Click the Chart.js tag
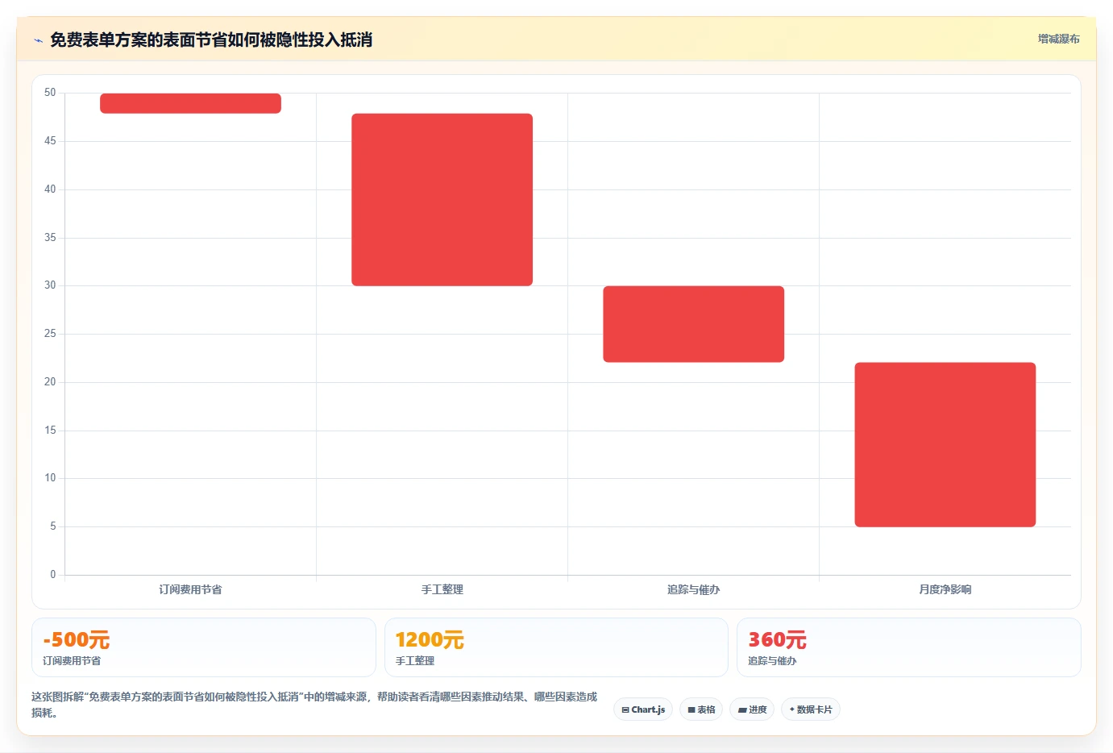Screen dimensions: 1113x753 pyautogui.click(x=643, y=709)
